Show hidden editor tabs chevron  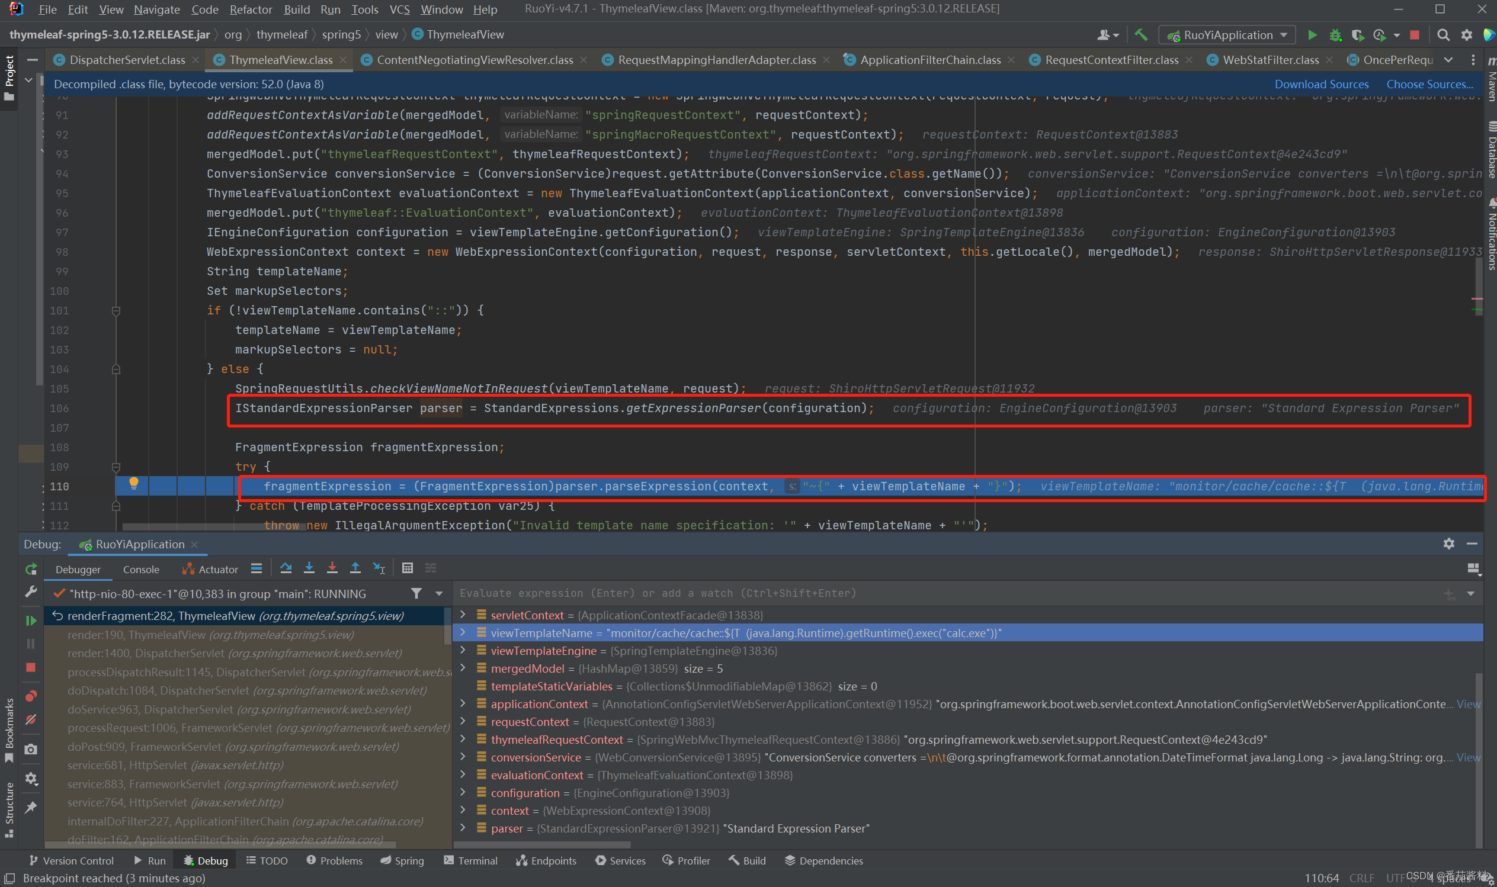point(1448,60)
